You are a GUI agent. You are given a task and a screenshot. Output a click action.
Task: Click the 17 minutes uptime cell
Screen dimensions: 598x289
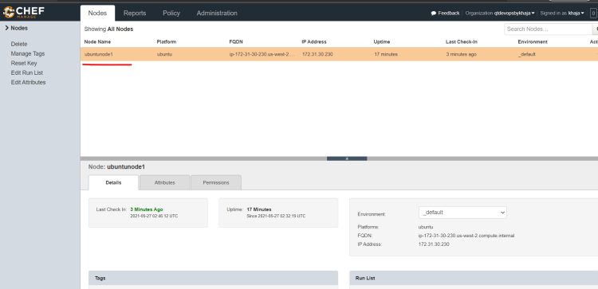pyautogui.click(x=386, y=54)
